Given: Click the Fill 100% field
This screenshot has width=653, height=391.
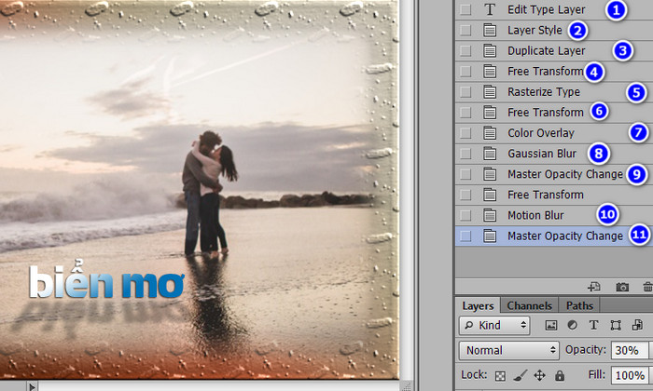Looking at the screenshot, I should click(x=630, y=375).
